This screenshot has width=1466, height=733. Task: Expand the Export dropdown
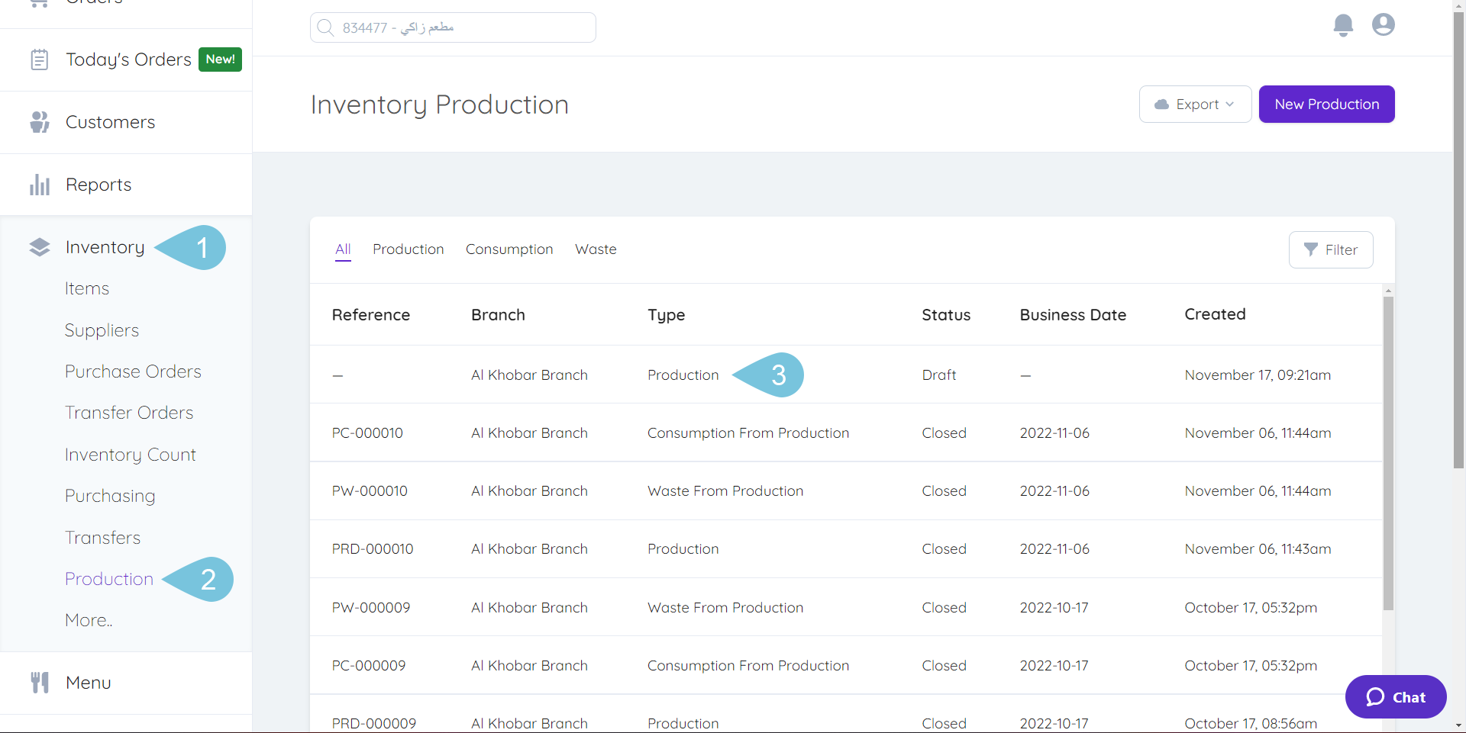coord(1229,104)
